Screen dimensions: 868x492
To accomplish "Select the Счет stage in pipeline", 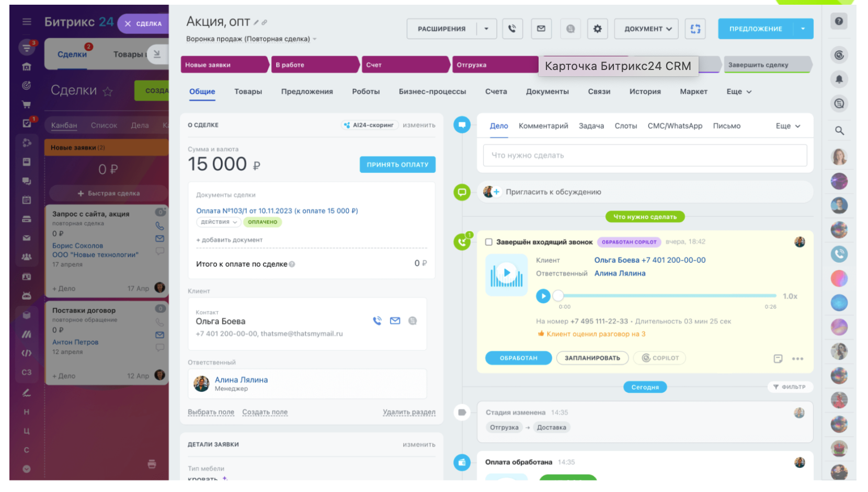I will tap(405, 65).
